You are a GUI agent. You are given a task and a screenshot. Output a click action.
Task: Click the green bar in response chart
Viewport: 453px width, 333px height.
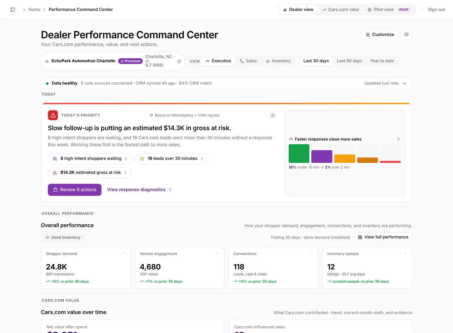(299, 153)
